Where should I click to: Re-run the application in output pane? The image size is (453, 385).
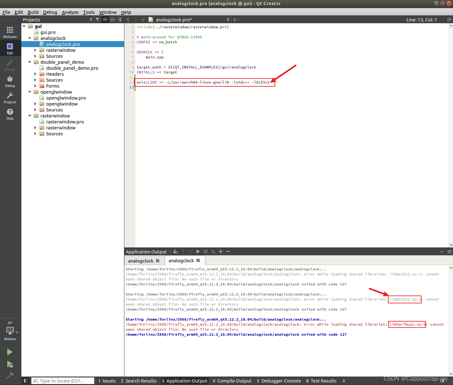pyautogui.click(x=198, y=252)
